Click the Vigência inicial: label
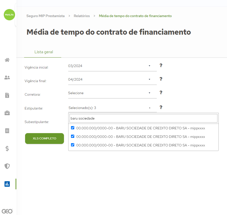The image size is (227, 215). [36, 67]
